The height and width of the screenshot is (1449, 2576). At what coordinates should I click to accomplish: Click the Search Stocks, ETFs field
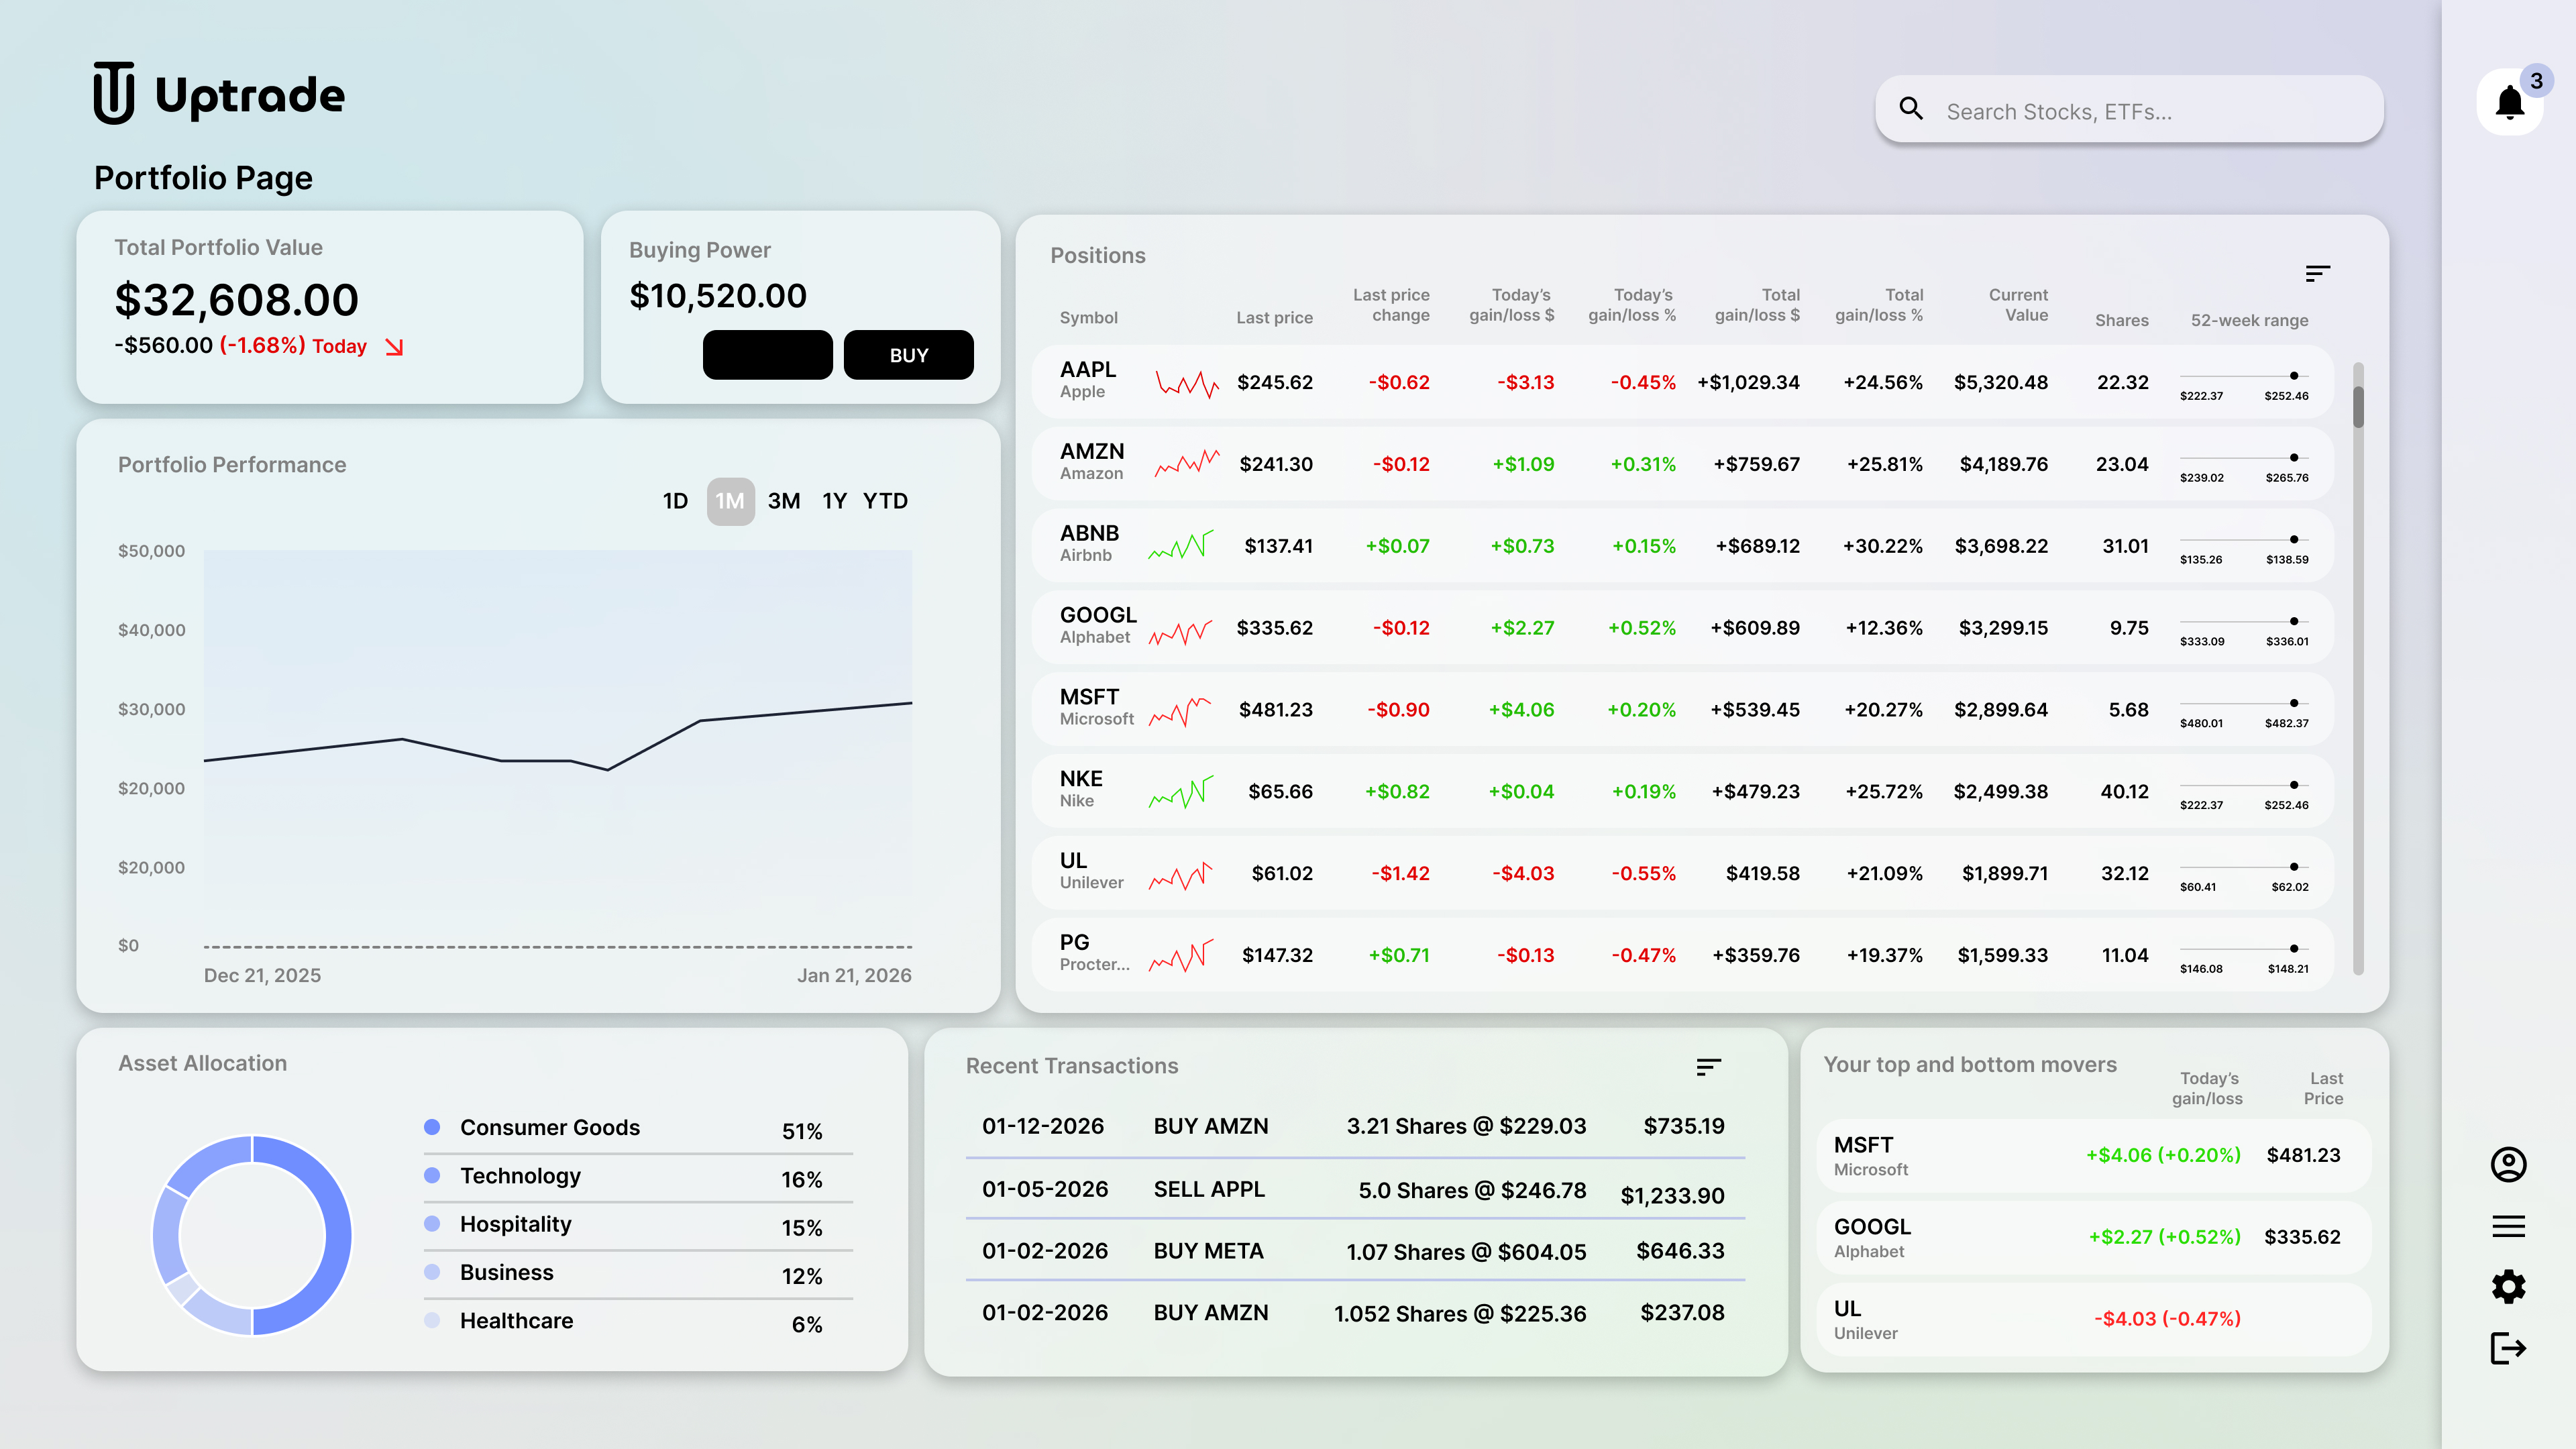click(2129, 109)
